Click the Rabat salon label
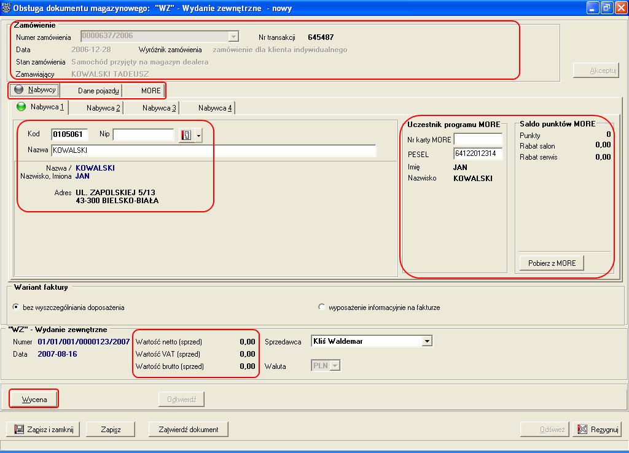Image resolution: width=629 pixels, height=453 pixels. (x=537, y=146)
